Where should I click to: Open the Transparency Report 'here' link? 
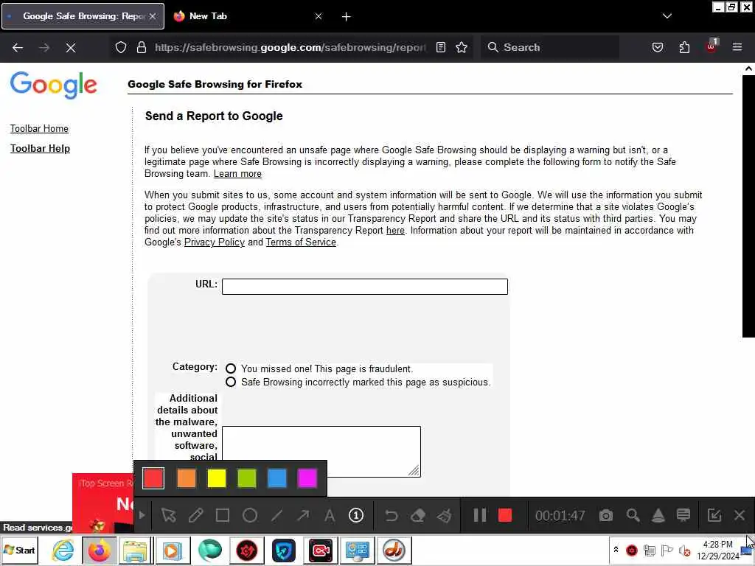(395, 231)
